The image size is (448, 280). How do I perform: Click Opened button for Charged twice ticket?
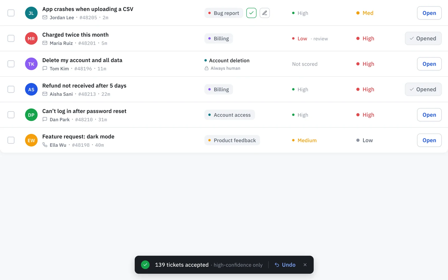pyautogui.click(x=423, y=38)
